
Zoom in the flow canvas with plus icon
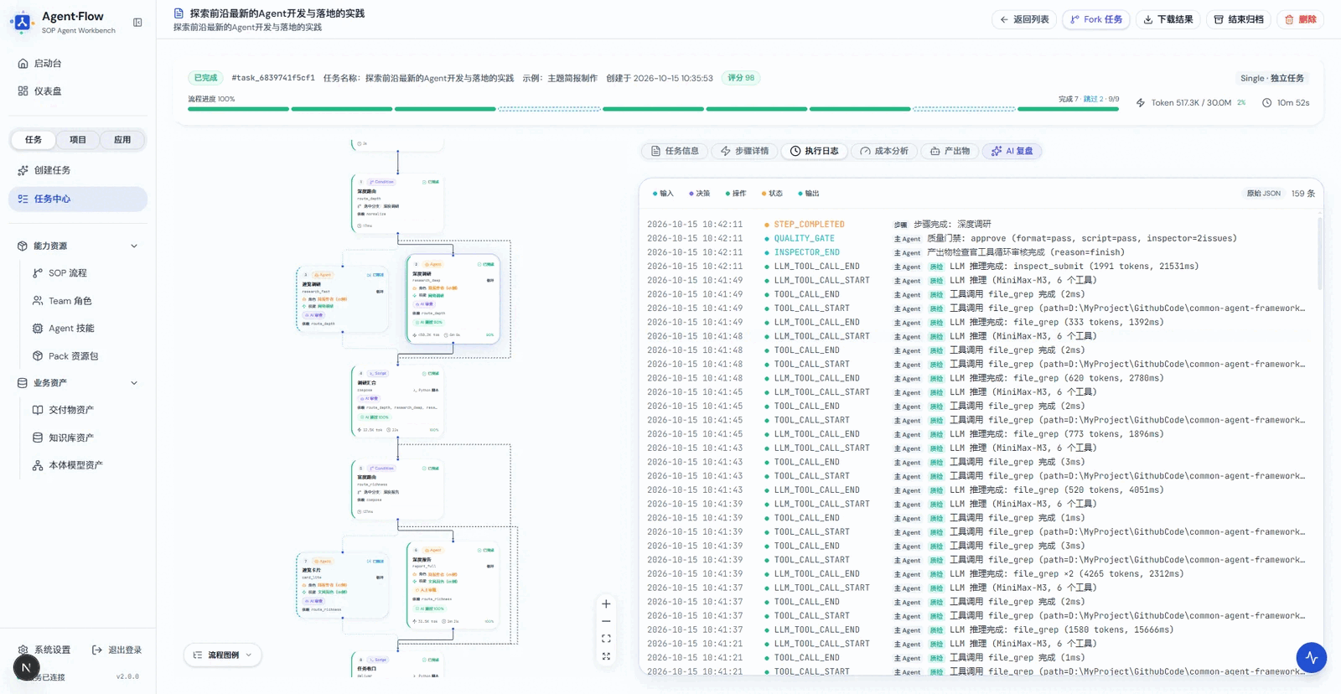606,603
